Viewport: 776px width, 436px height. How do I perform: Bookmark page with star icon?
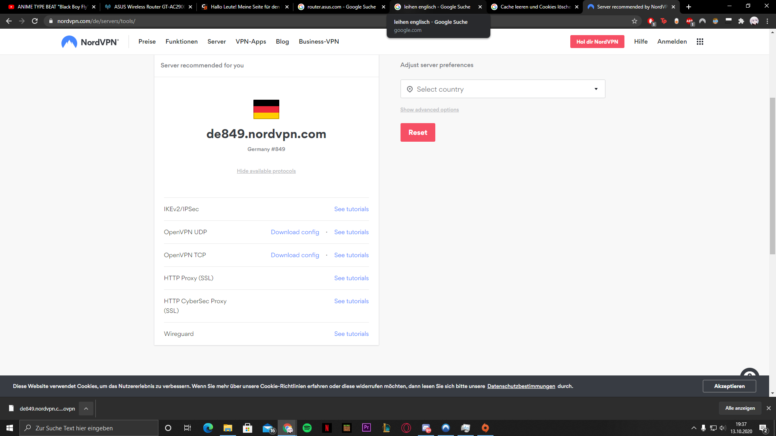pyautogui.click(x=635, y=21)
